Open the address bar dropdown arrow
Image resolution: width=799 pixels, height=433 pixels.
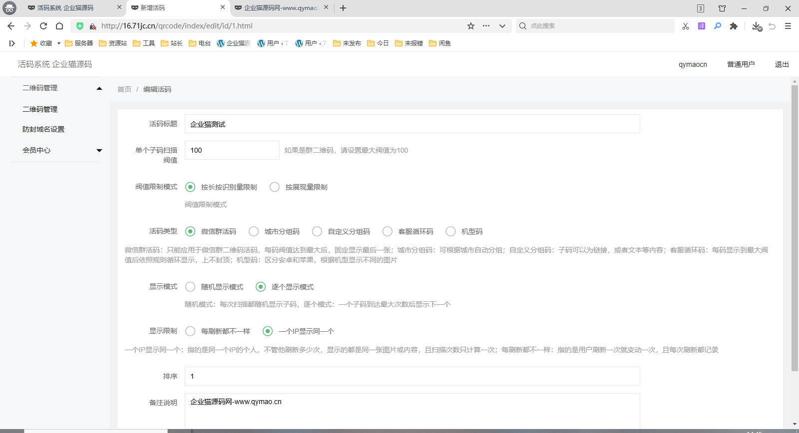pos(502,26)
